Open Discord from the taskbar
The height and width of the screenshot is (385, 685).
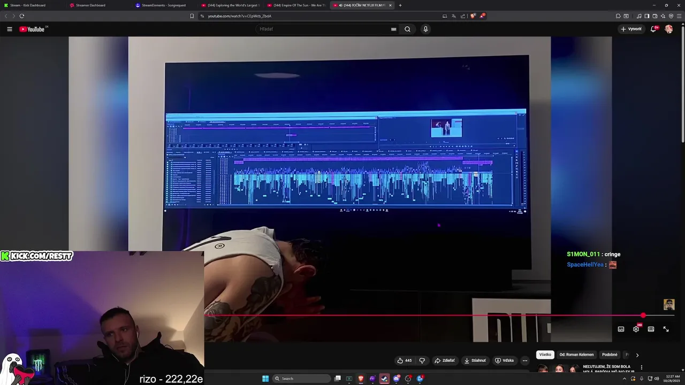point(397,379)
